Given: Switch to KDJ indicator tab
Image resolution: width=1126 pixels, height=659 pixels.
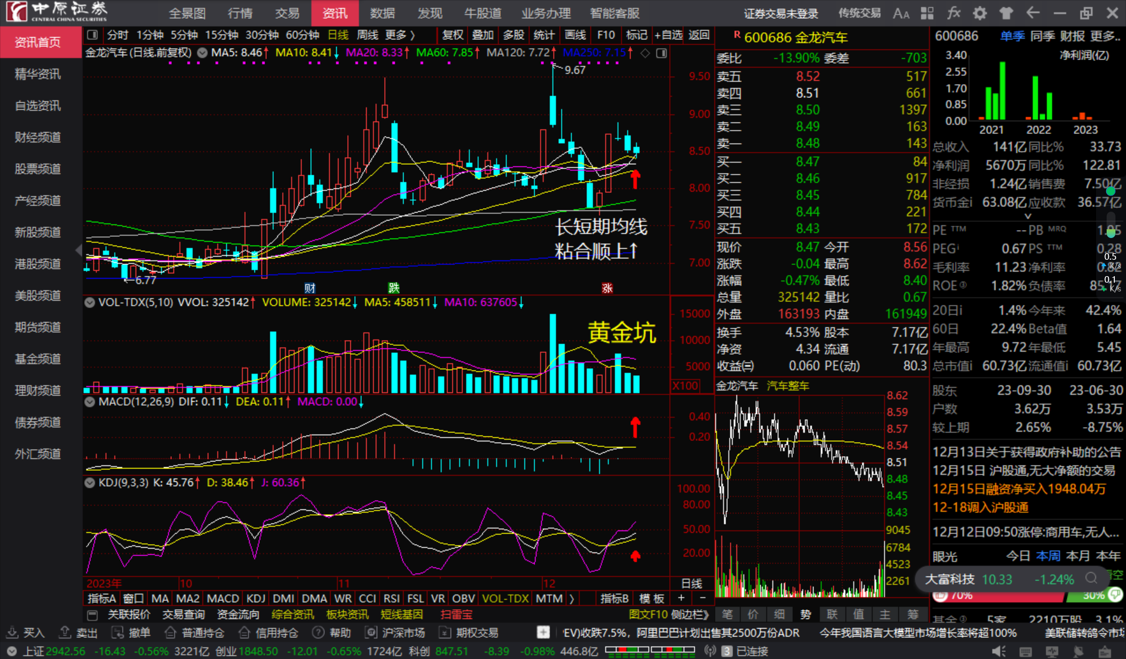Looking at the screenshot, I should (256, 599).
